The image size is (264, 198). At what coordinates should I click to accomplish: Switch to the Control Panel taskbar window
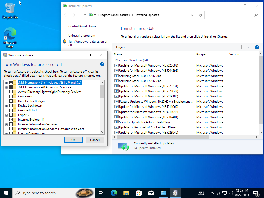point(163,193)
